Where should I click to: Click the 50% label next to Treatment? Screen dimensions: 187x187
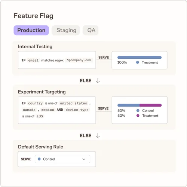click(121, 116)
